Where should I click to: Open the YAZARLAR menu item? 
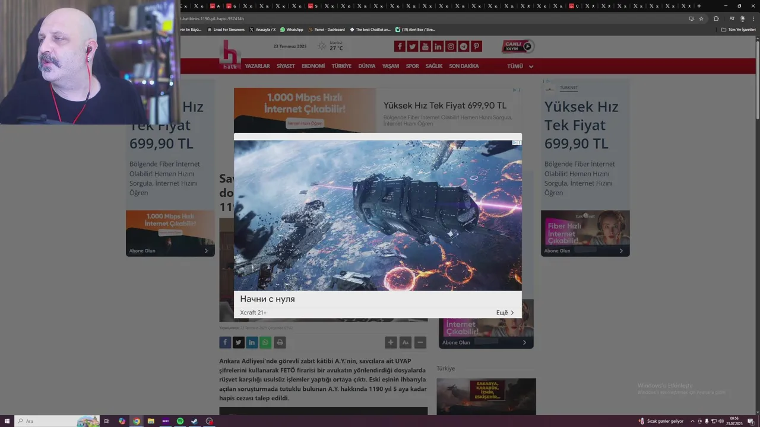257,66
